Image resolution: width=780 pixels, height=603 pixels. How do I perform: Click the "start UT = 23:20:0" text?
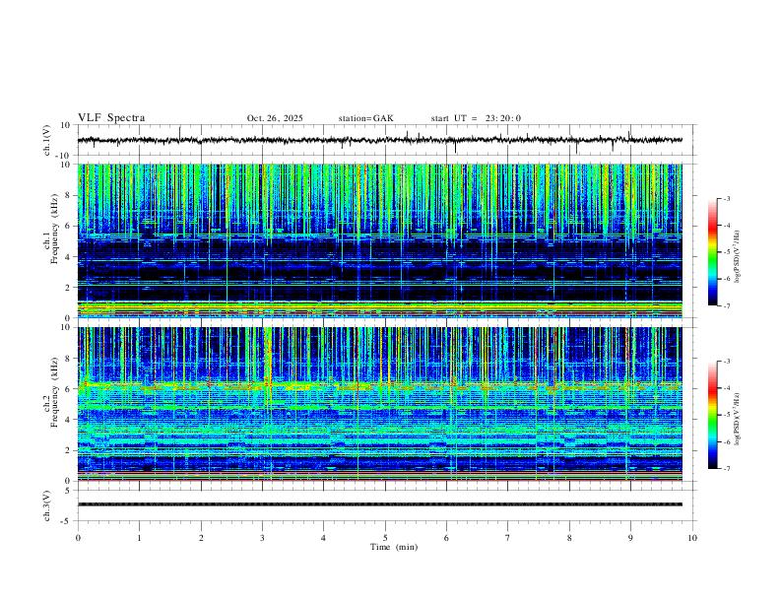pyautogui.click(x=476, y=118)
